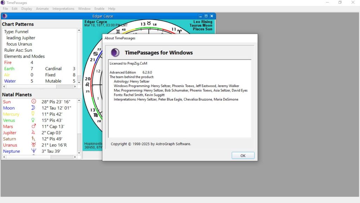Click the Neptune trident glyph
This screenshot has height=203, width=360.
click(x=34, y=151)
